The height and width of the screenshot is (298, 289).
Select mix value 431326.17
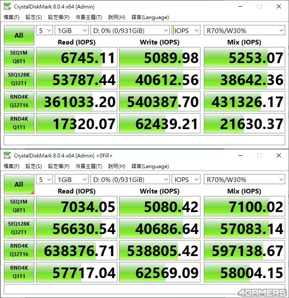click(244, 101)
